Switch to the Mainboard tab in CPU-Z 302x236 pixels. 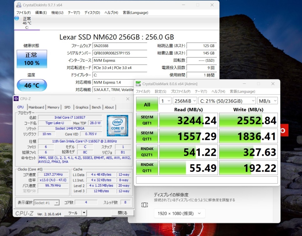[x=36, y=107]
